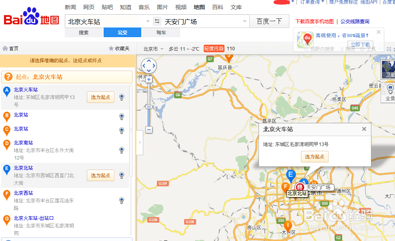Viewport: 395px width, 241px height.
Task: Open 新闻 in top navigation
Action: click(x=70, y=7)
